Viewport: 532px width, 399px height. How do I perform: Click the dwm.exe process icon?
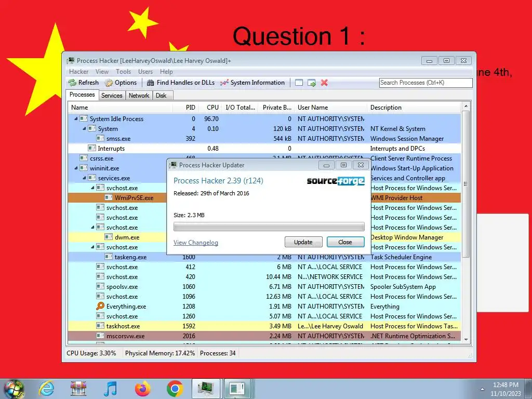coord(109,237)
